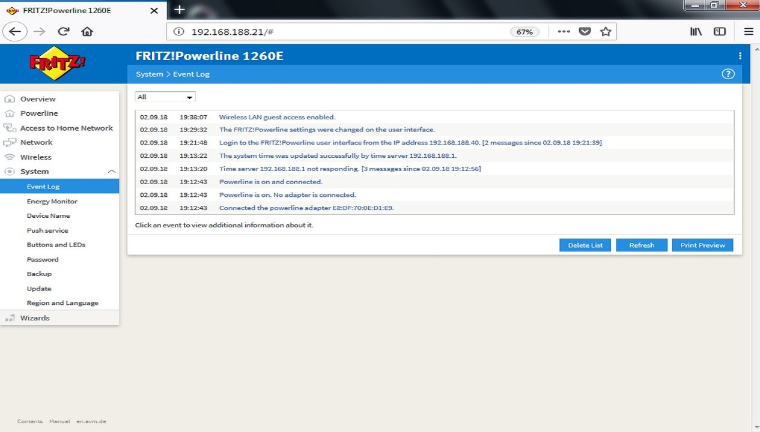Open the Device Name submenu item
This screenshot has height=432, width=760.
tap(49, 216)
